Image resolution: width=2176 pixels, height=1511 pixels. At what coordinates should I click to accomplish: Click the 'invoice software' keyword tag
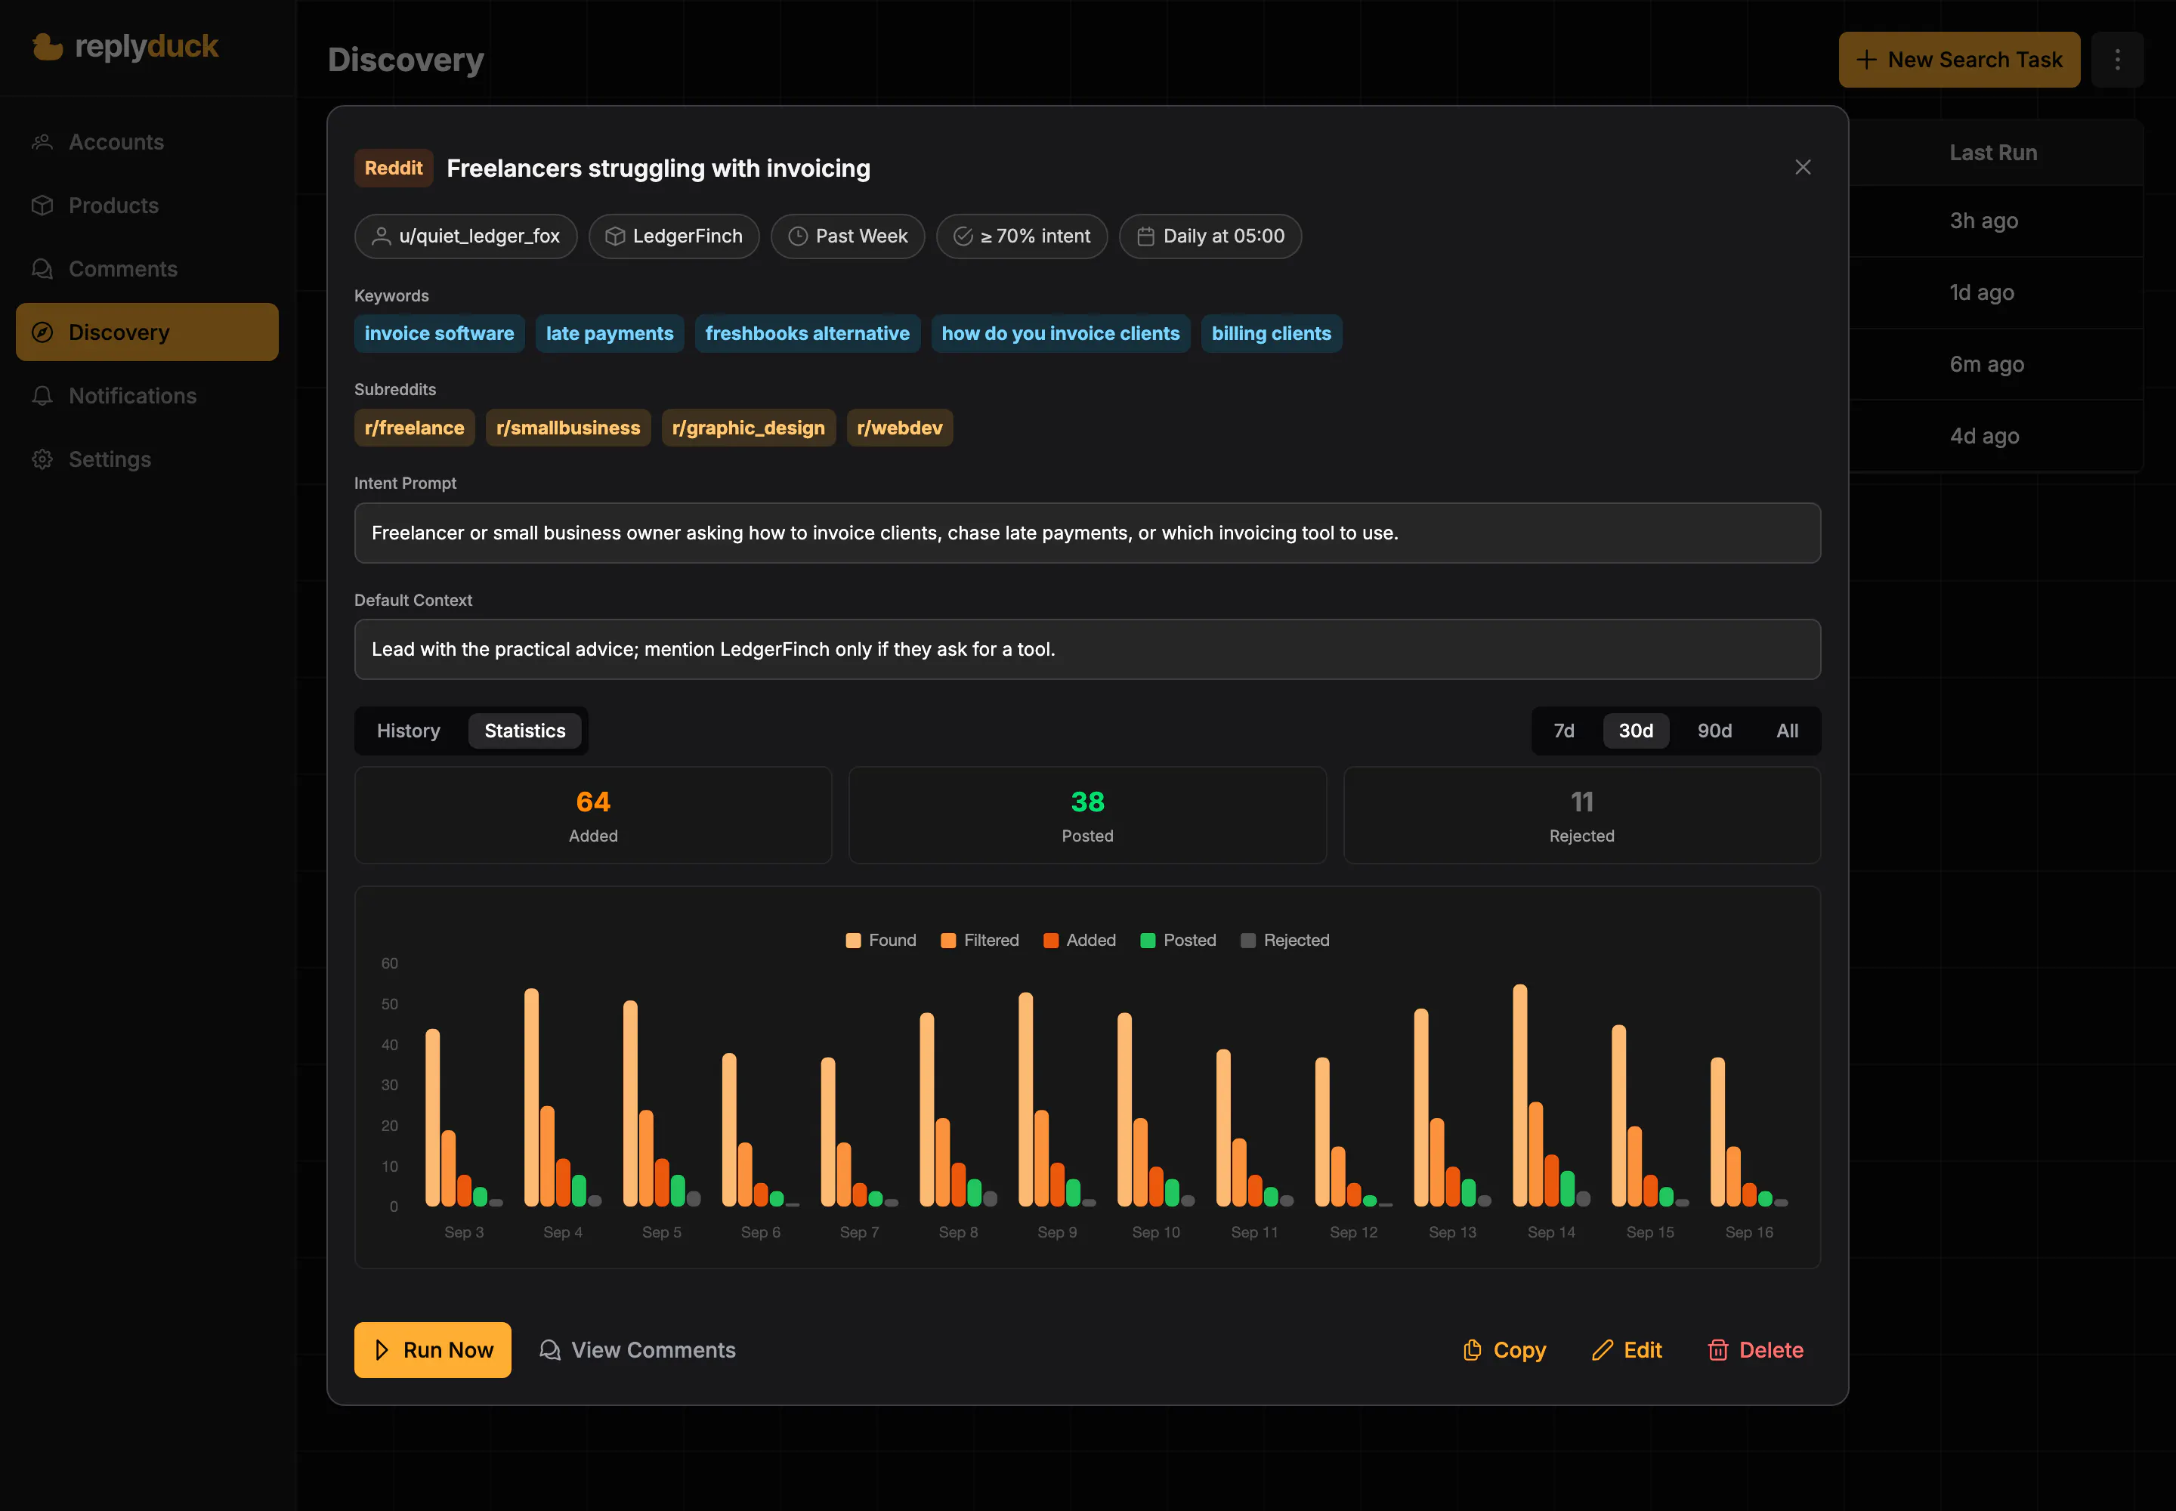(440, 333)
